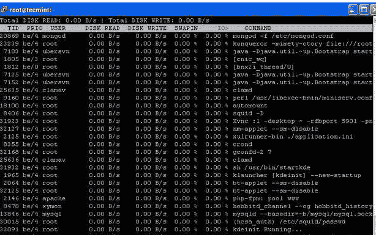
Task: Click the PRIO column header
Action: [x=34, y=28]
